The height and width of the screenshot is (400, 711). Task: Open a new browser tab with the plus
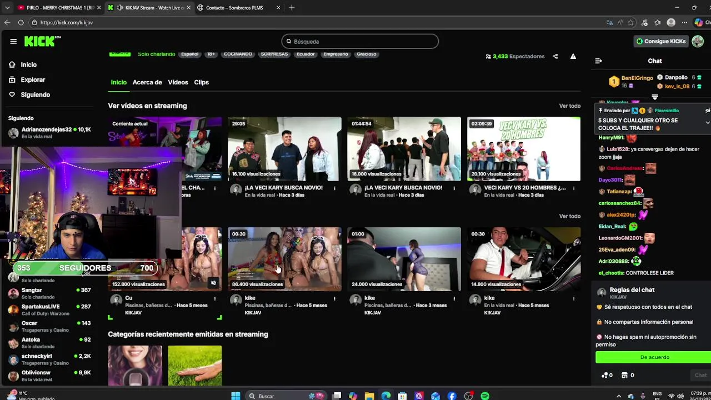pos(292,8)
